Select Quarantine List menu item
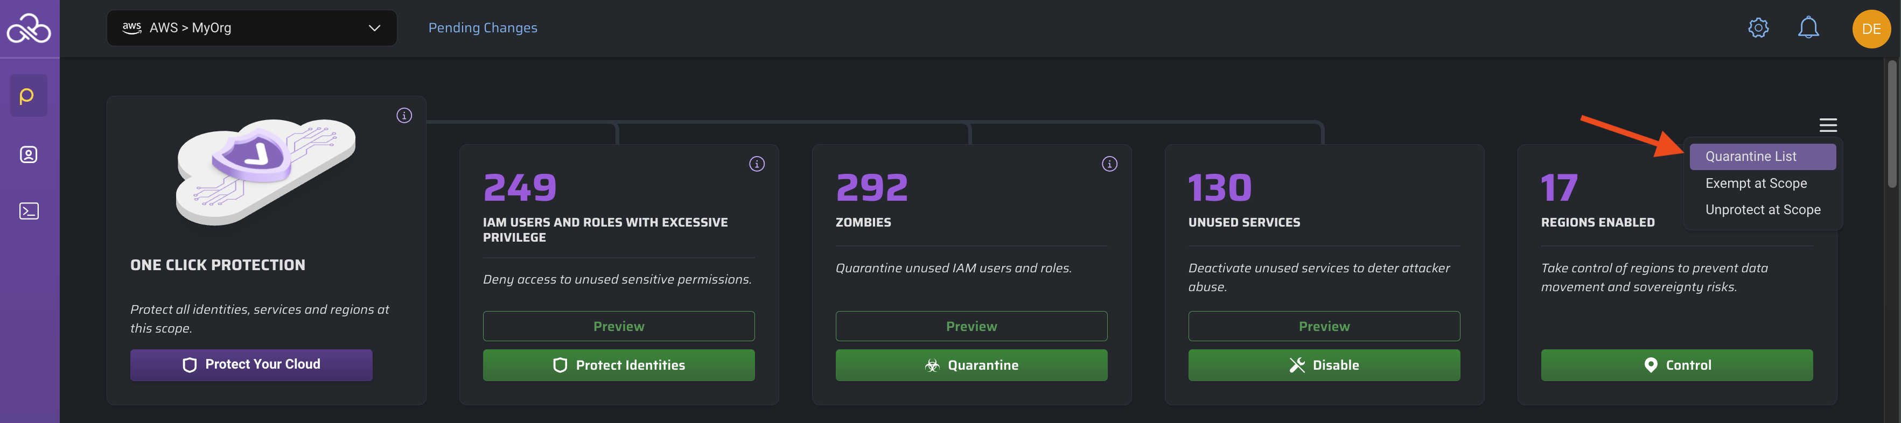Screen dimensions: 1901x423 point(1762,156)
